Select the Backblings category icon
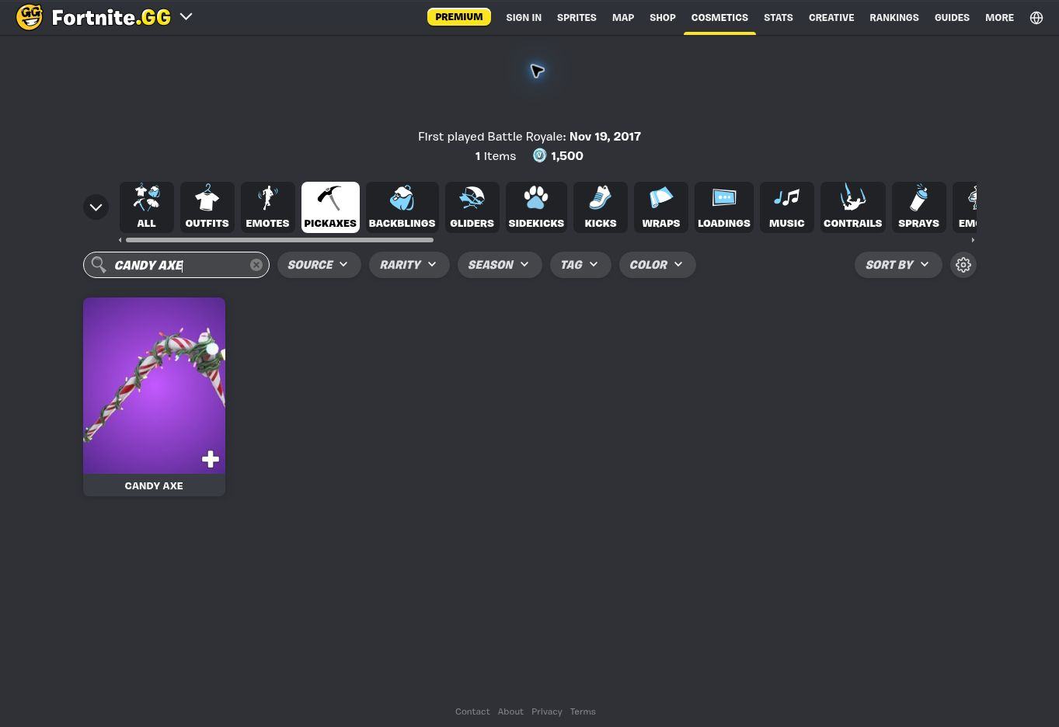The width and height of the screenshot is (1059, 727). (x=402, y=207)
